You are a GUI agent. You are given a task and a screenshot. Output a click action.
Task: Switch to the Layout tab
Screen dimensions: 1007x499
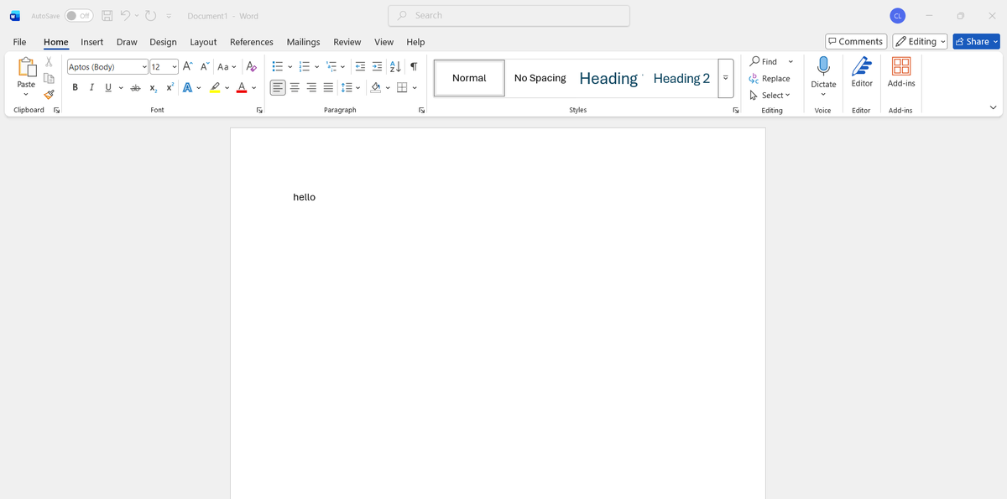[203, 42]
